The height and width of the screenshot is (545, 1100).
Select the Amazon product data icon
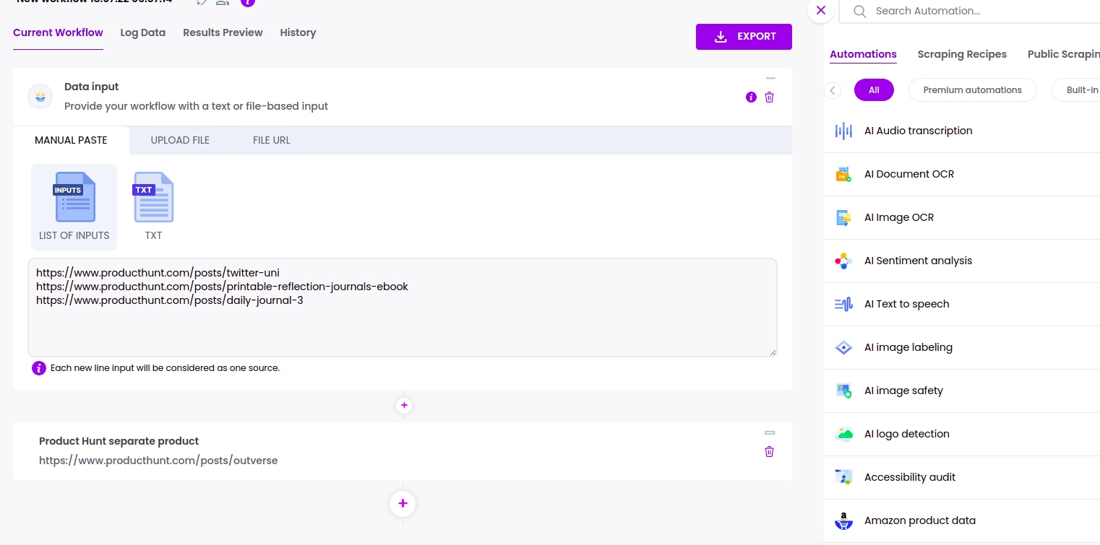pos(843,520)
